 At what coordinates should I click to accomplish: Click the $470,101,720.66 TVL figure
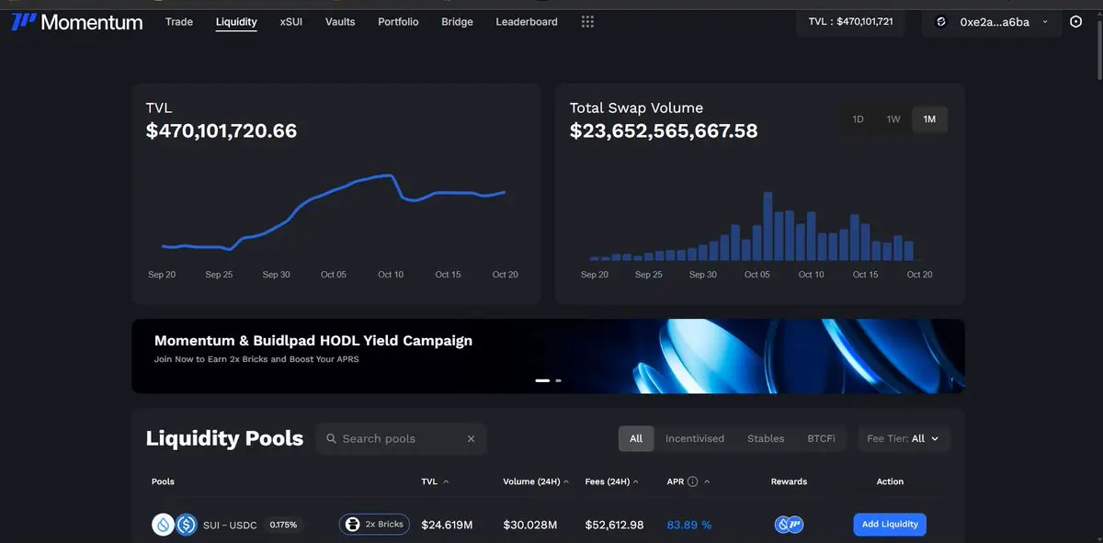(222, 131)
